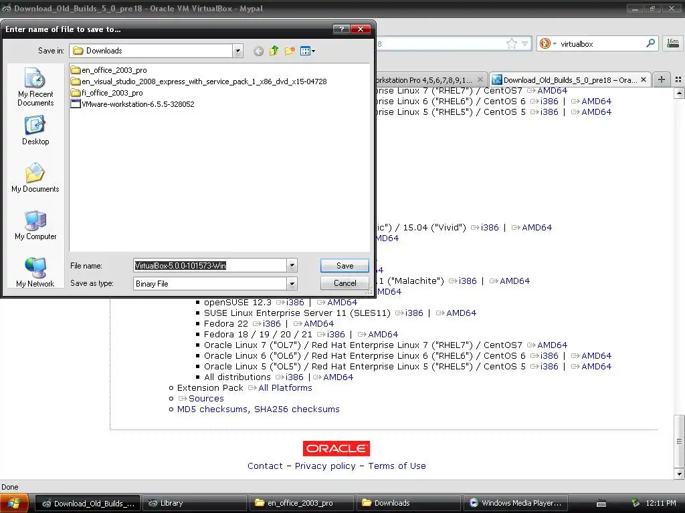Viewport: 685px width, 513px height.
Task: Click the Save button
Action: 345,266
